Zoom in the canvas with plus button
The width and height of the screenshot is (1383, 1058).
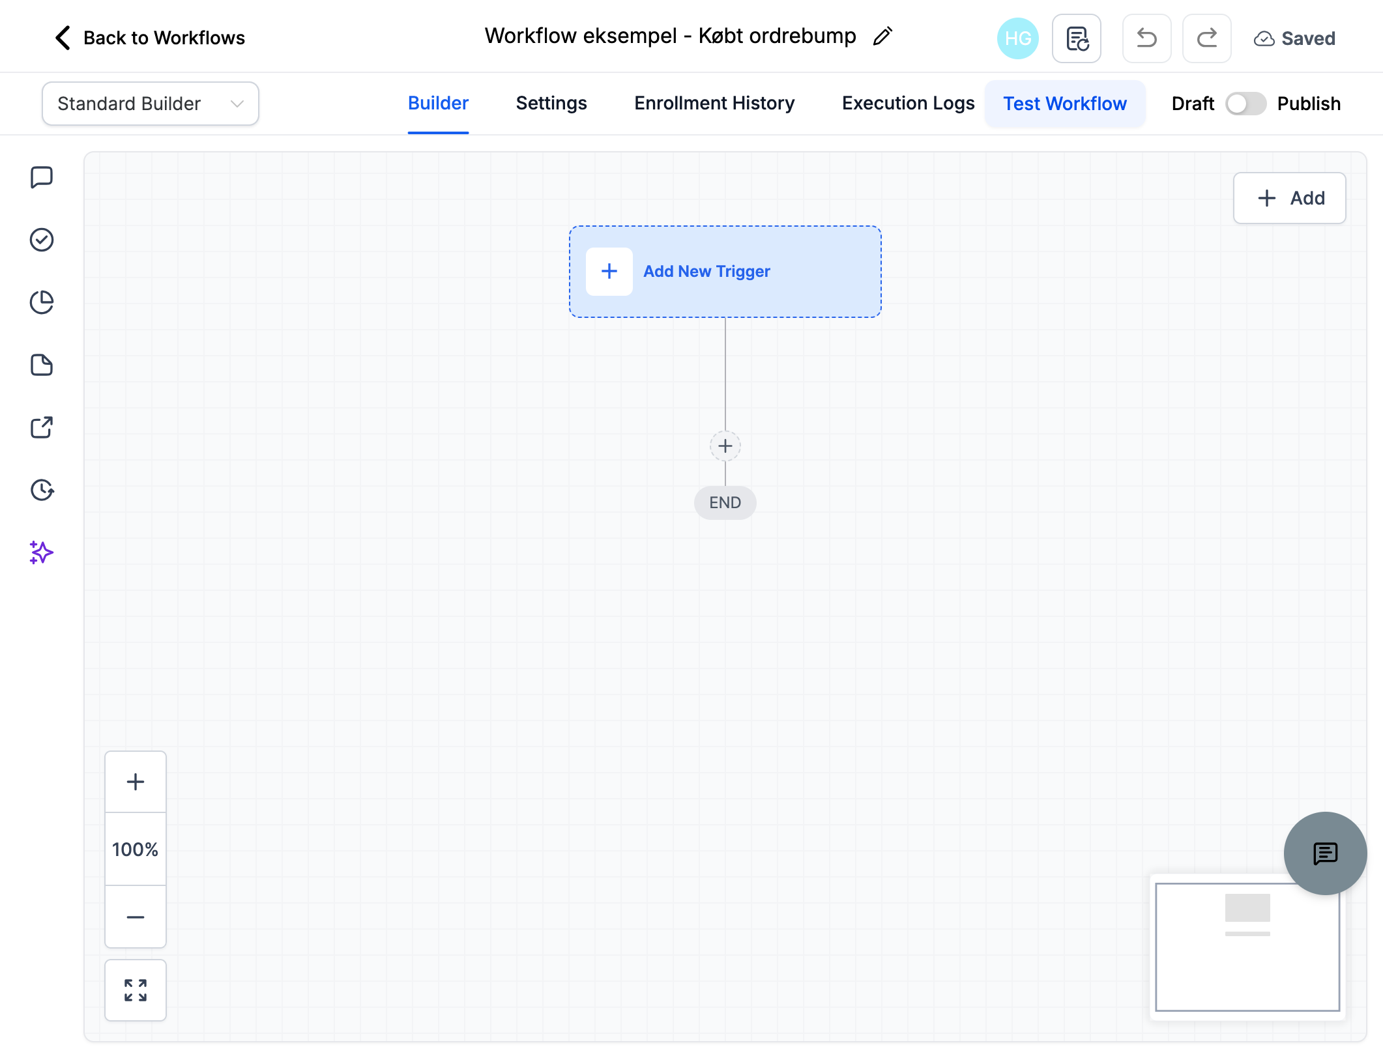(136, 782)
